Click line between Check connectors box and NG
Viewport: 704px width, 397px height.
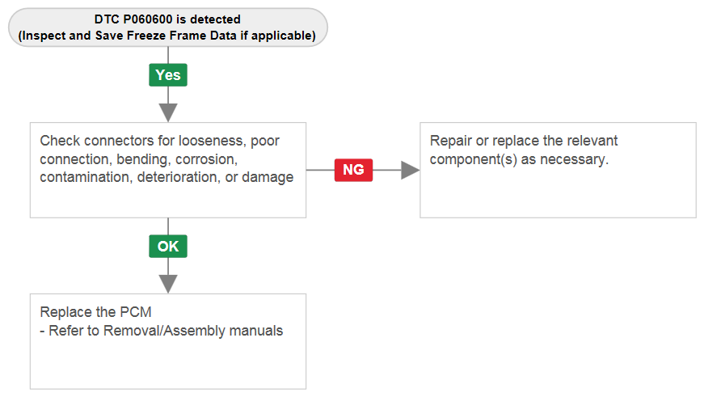click(x=320, y=170)
